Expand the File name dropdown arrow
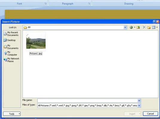160x119 pixels. tap(139, 101)
